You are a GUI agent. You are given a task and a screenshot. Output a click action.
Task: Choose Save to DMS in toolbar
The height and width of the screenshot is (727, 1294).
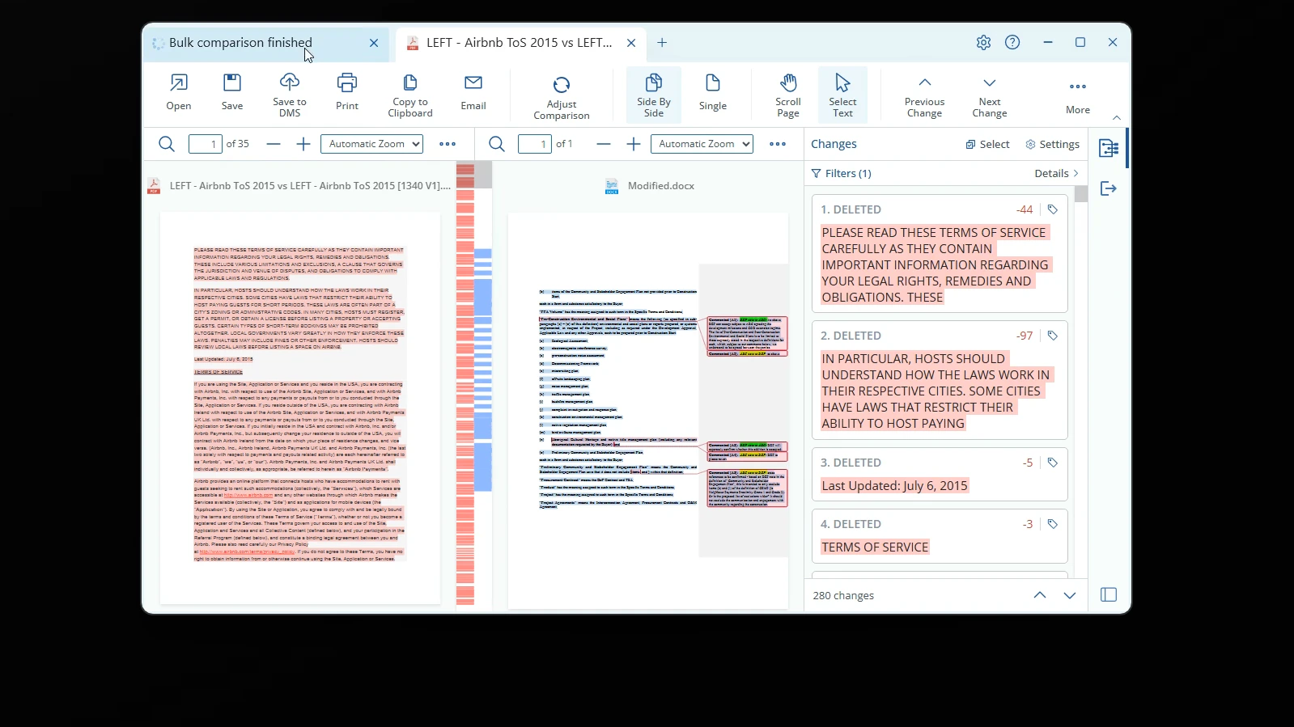click(290, 94)
